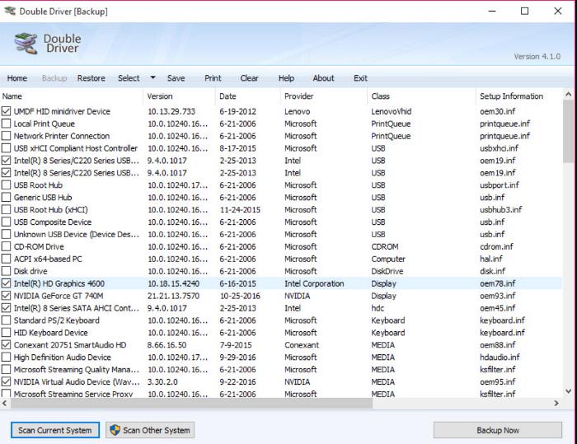Click the Intel Corporation provider cell

314,283
